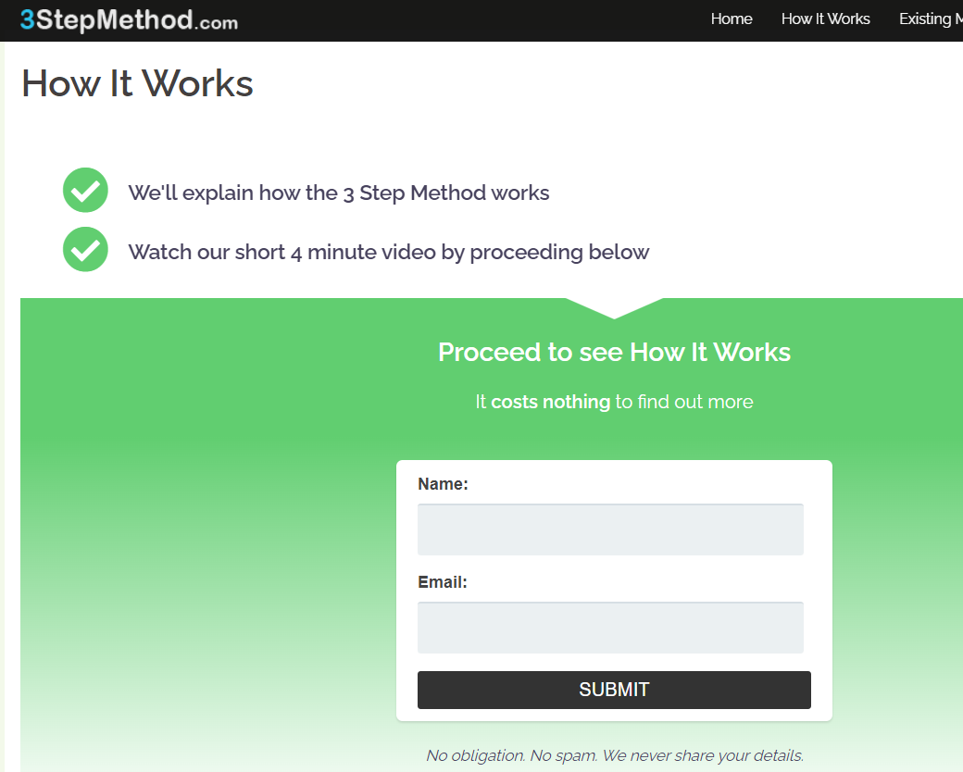Click the 'Proceed to see How It Works' heading
Viewport: 963px width, 772px height.
click(x=614, y=353)
